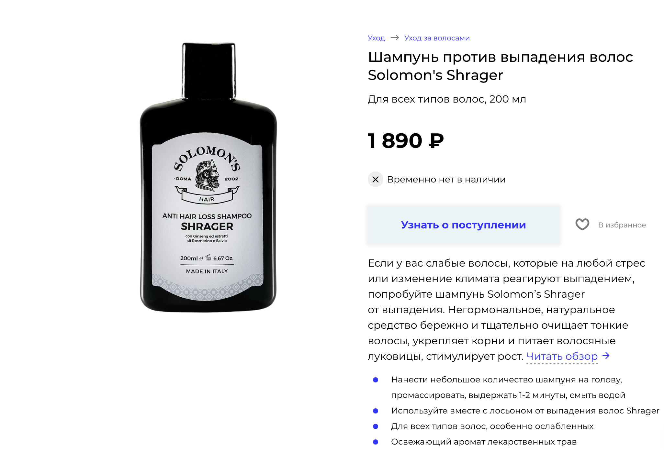Click the В избранное label
The image size is (664, 452).
pyautogui.click(x=622, y=225)
